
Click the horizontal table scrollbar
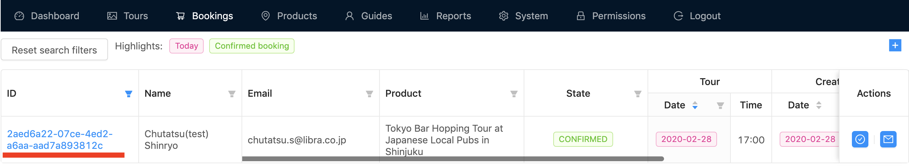[452, 159]
